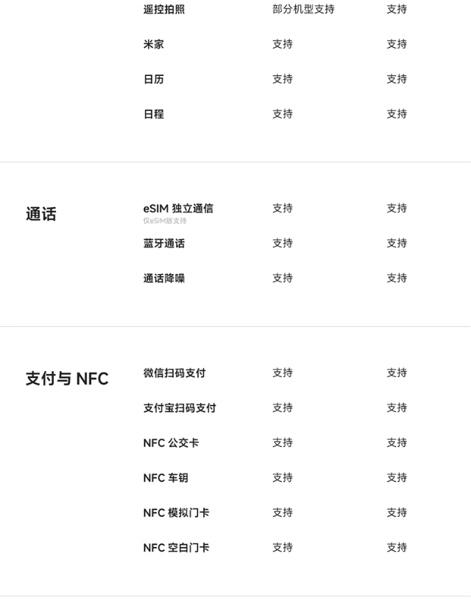Click the NFC 空白门卡 label
Viewport: 471px width, 601px height.
(176, 548)
